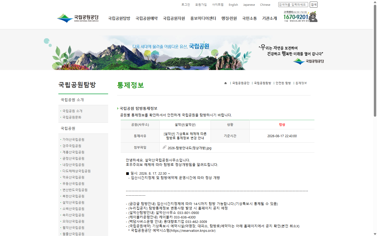
Task: Open the 사이트맵 link
Action: click(x=218, y=5)
